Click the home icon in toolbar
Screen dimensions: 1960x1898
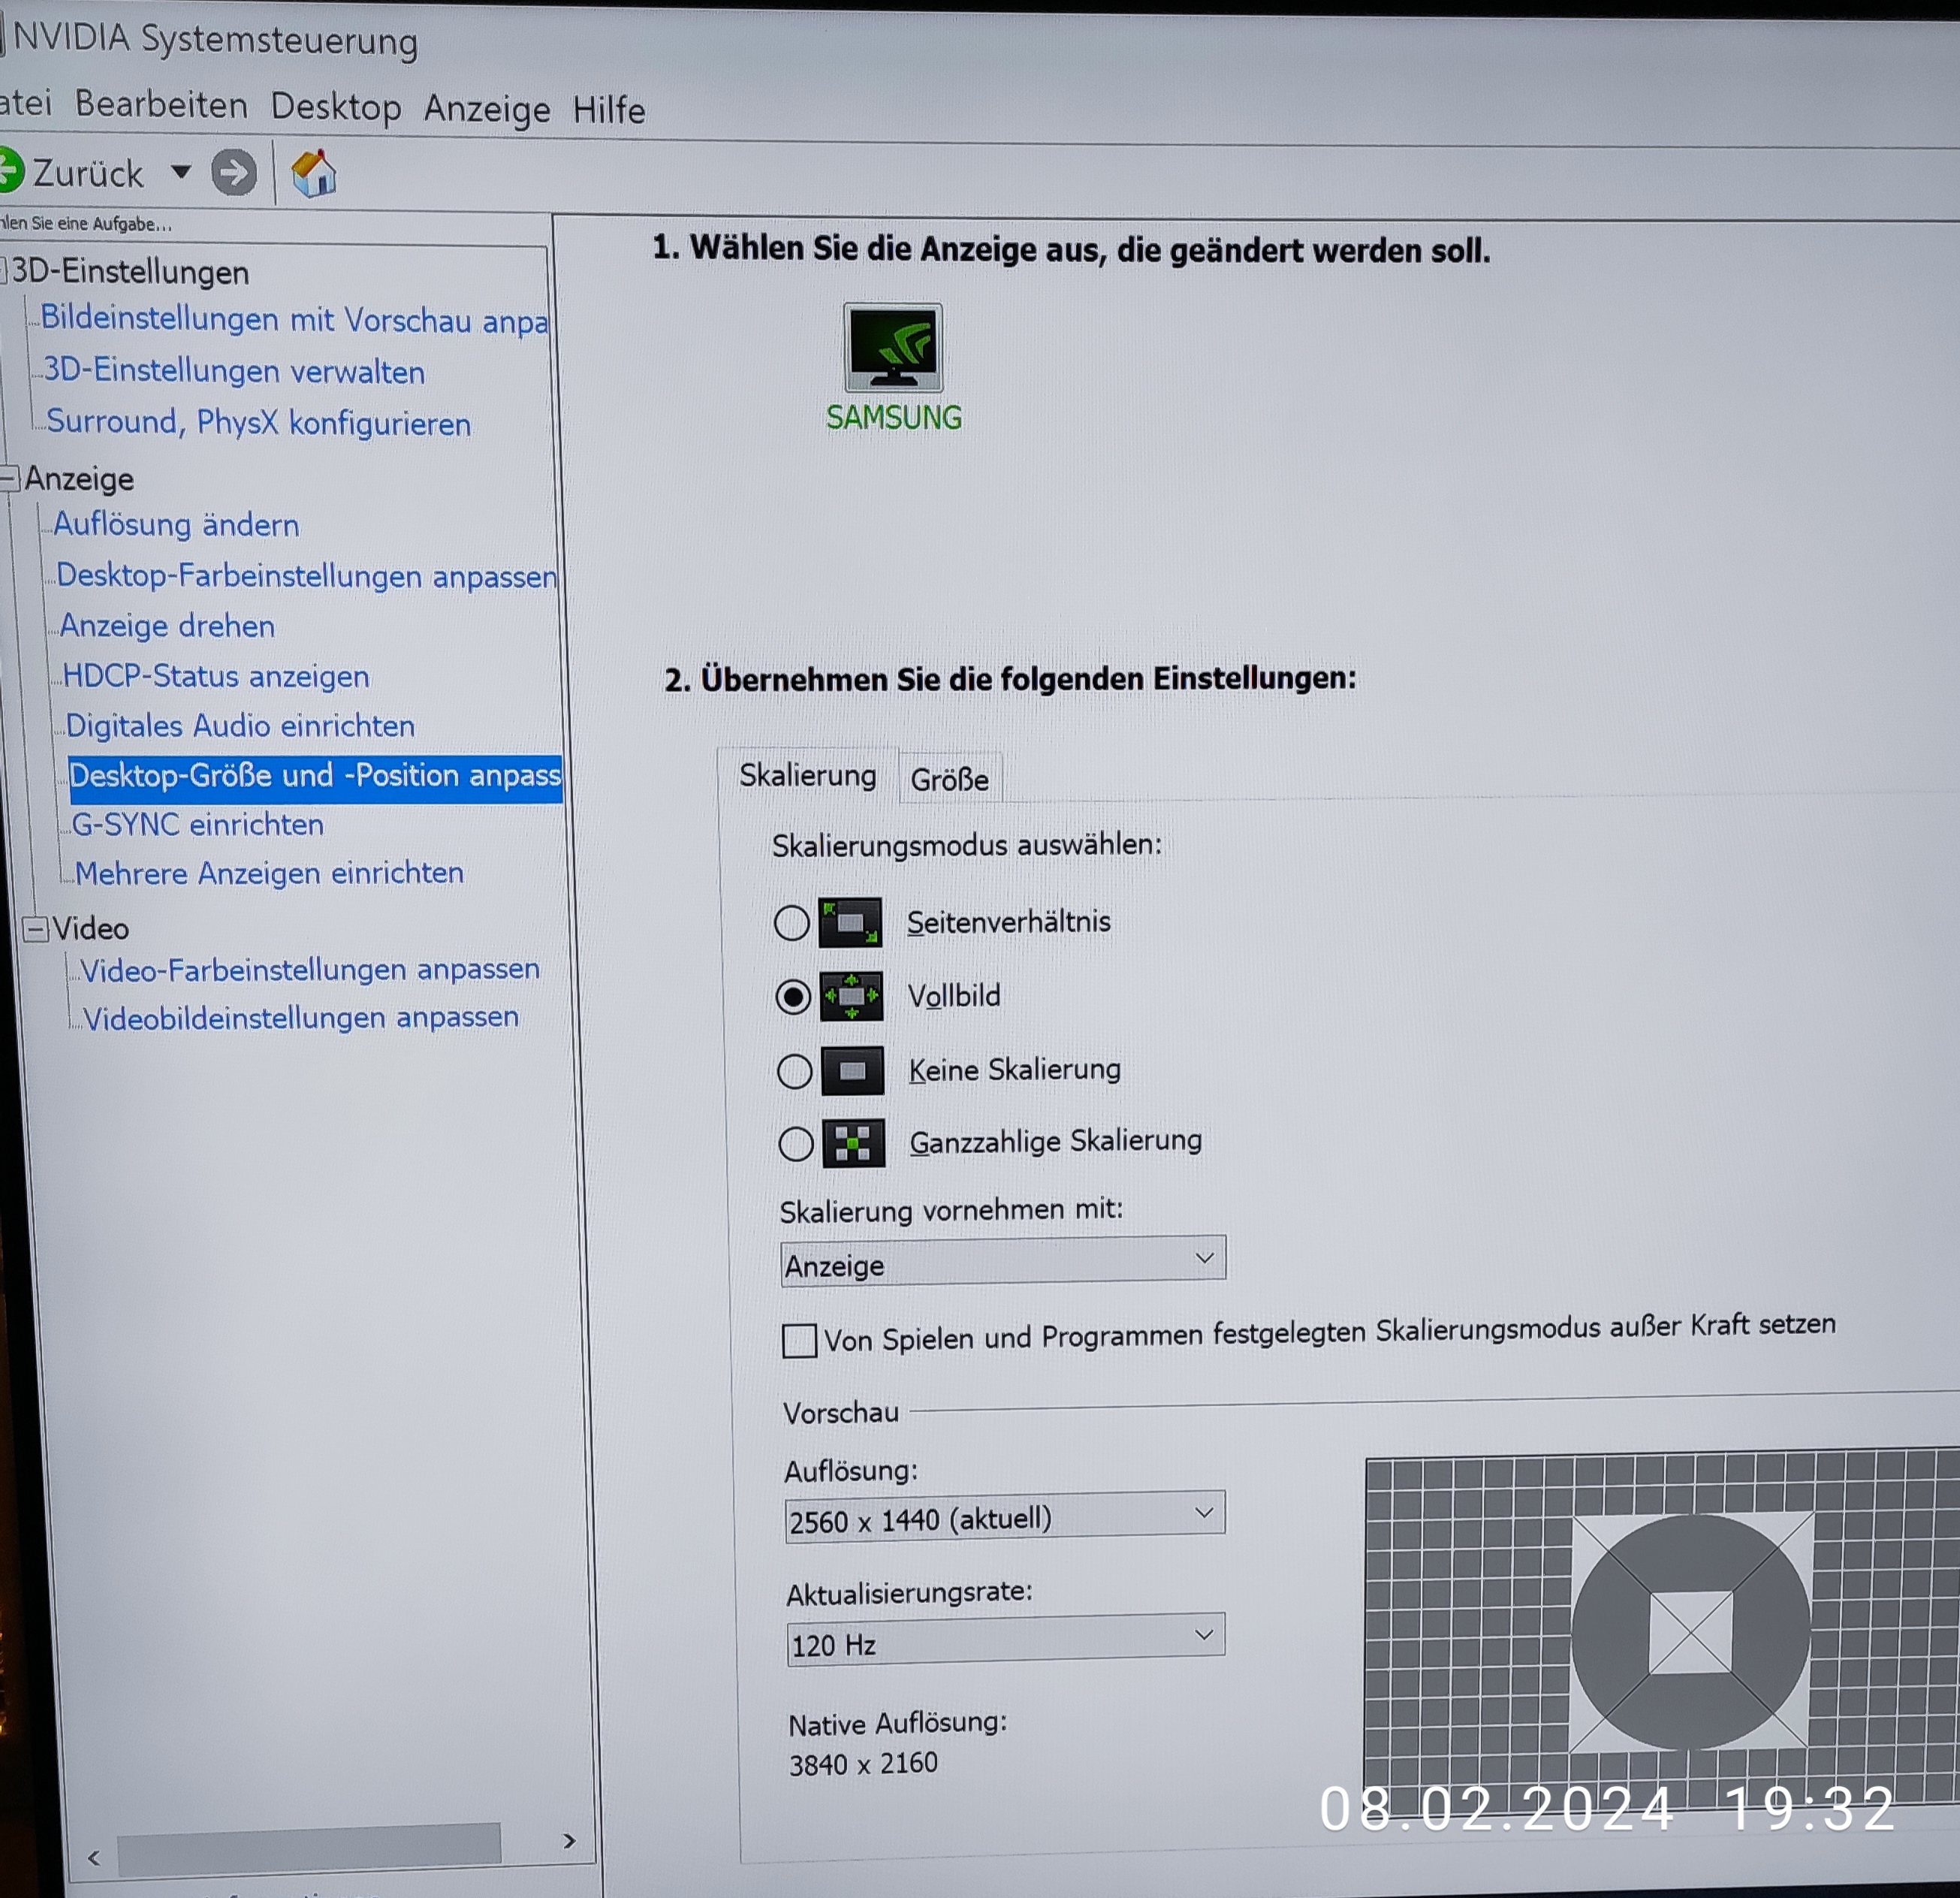[x=313, y=174]
